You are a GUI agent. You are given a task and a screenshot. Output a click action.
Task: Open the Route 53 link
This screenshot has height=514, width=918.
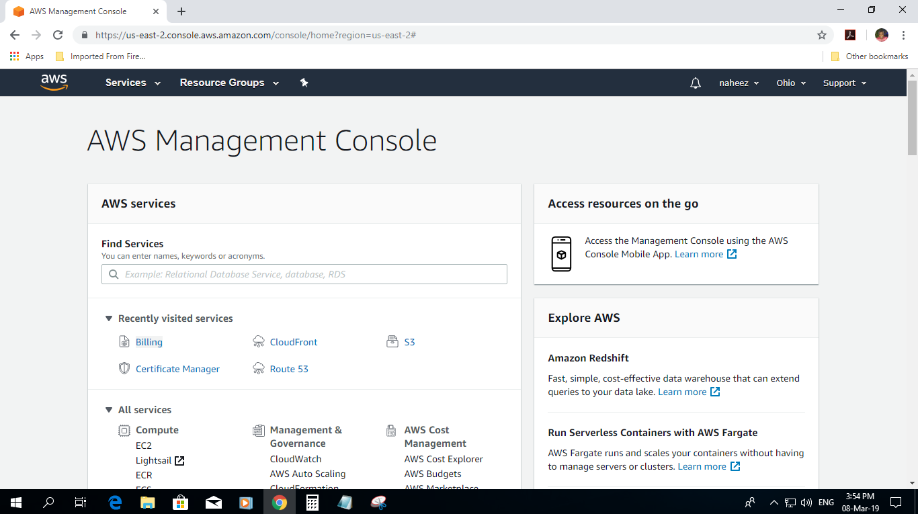289,369
